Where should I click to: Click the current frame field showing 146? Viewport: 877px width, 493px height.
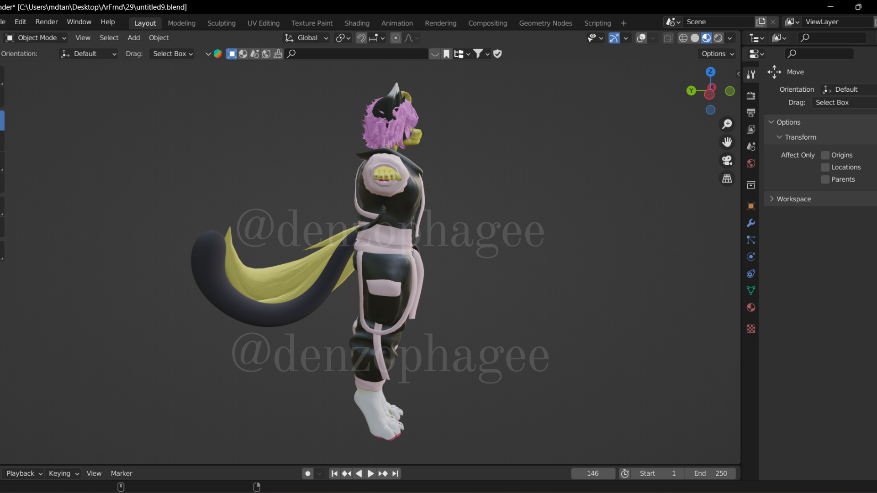pyautogui.click(x=592, y=474)
